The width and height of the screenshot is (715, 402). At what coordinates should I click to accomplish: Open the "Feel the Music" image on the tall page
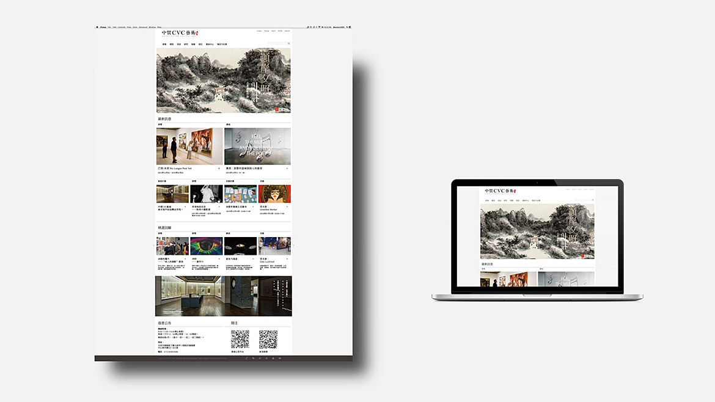257,146
